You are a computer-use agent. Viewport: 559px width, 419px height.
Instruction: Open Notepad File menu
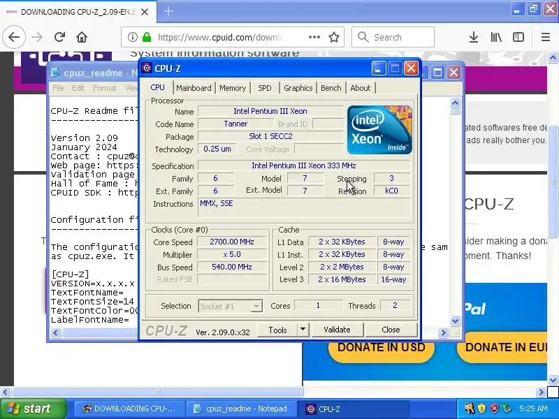point(58,88)
